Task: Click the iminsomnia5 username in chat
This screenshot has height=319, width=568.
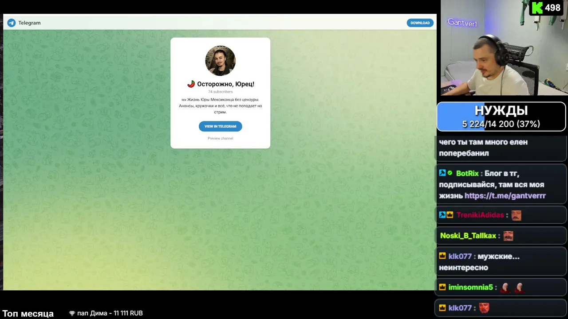Action: (471, 287)
